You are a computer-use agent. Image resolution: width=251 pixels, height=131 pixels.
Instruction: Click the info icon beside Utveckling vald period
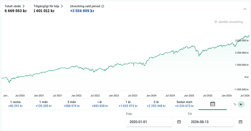pyautogui.click(x=103, y=6)
